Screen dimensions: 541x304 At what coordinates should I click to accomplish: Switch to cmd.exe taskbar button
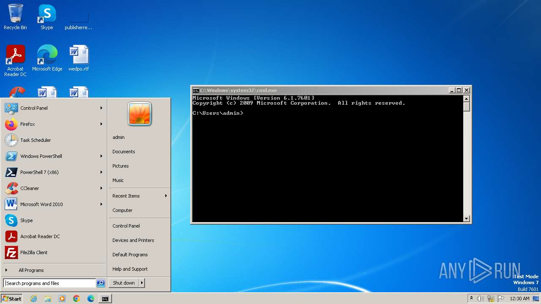tap(105, 299)
